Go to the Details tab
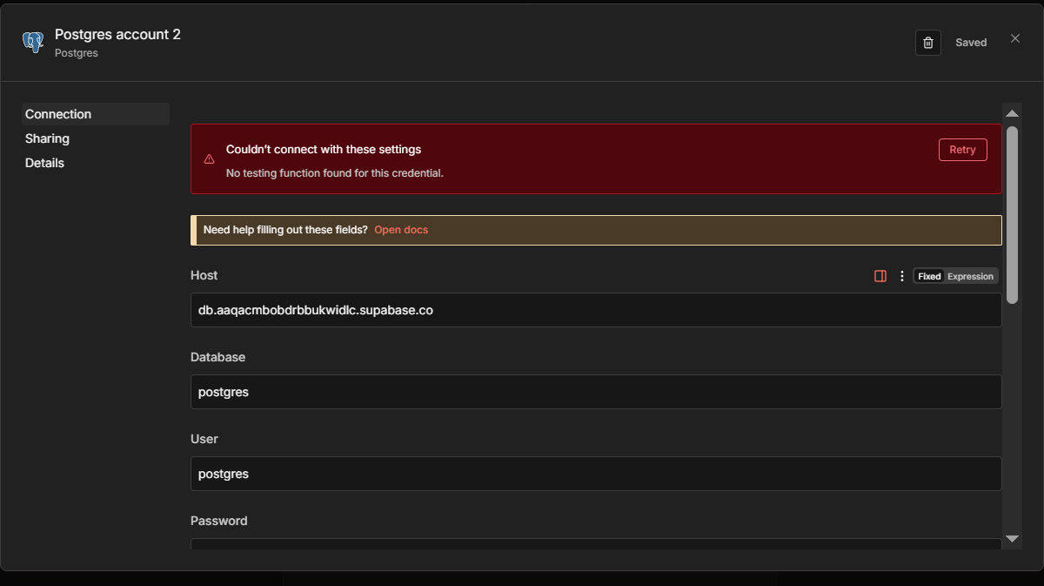Screen dimensions: 1044x586 tap(44, 163)
